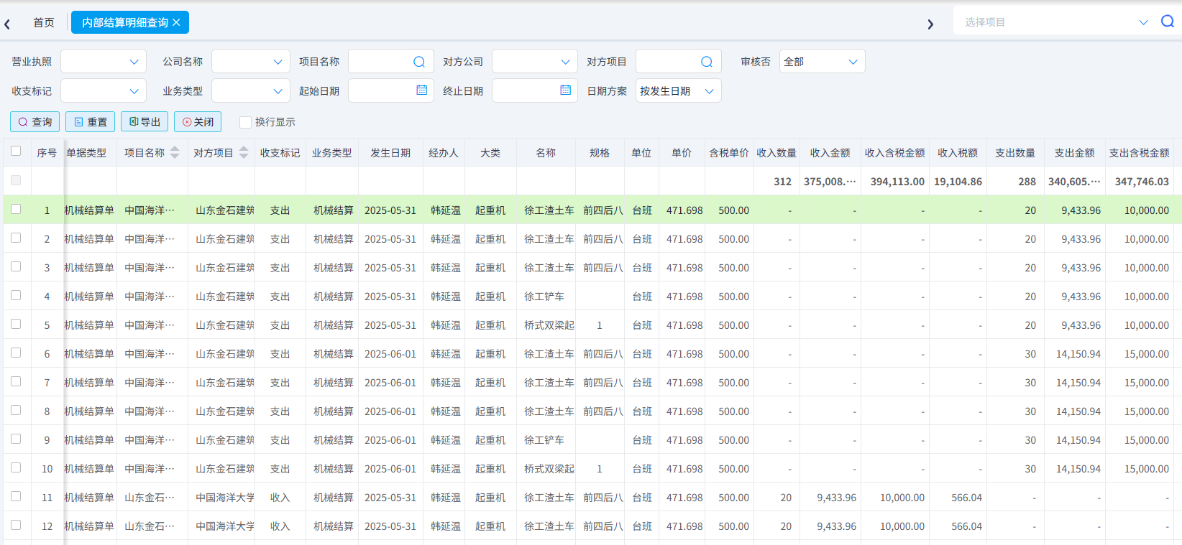This screenshot has height=545, width=1182.
Task: Click the 支出含税金额 column header
Action: point(1139,153)
